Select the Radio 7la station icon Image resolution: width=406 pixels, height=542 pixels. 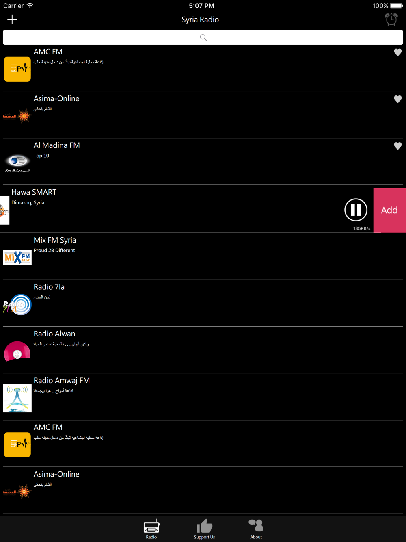[x=17, y=304]
